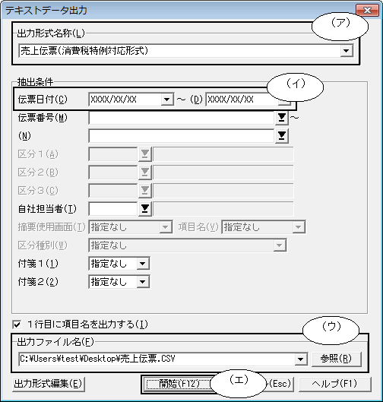Click 参照(R) browse button

336,359
